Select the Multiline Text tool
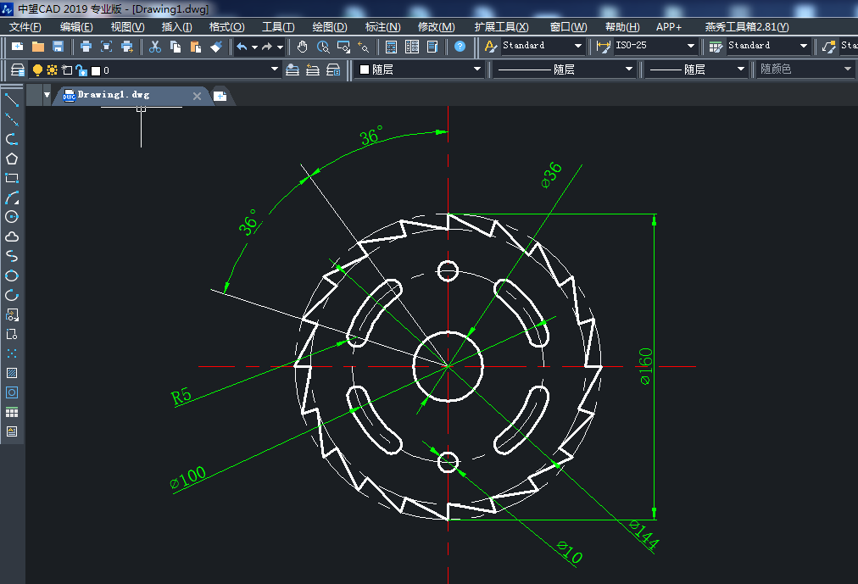Image resolution: width=858 pixels, height=584 pixels. [12, 431]
